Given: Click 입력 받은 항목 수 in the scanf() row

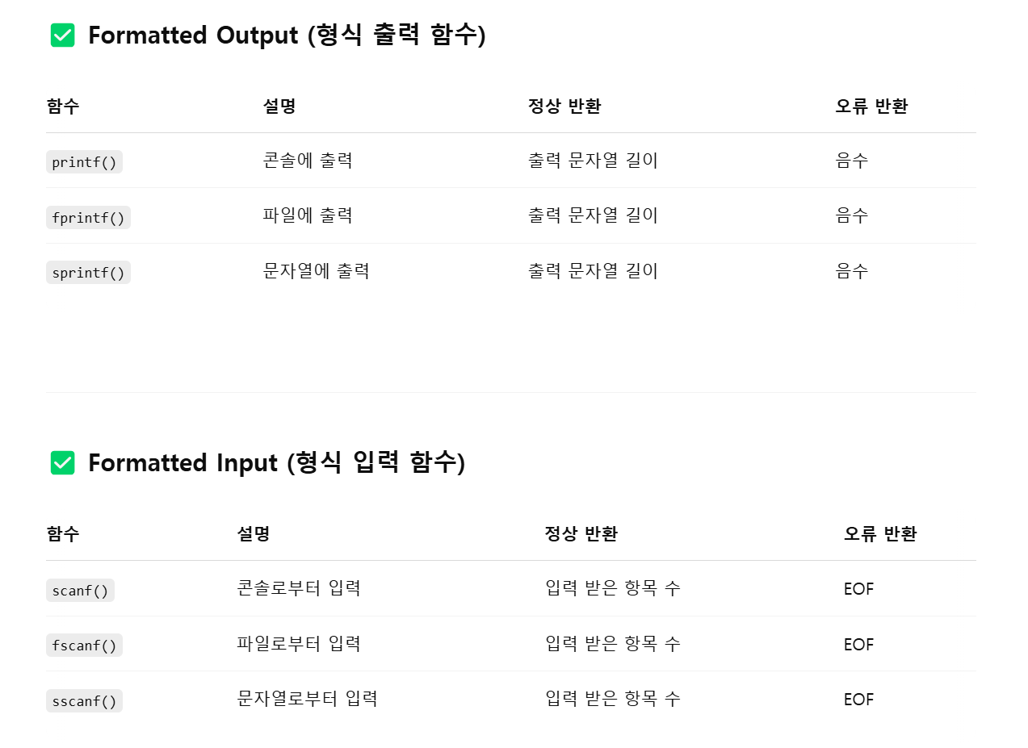Looking at the screenshot, I should pos(613,588).
